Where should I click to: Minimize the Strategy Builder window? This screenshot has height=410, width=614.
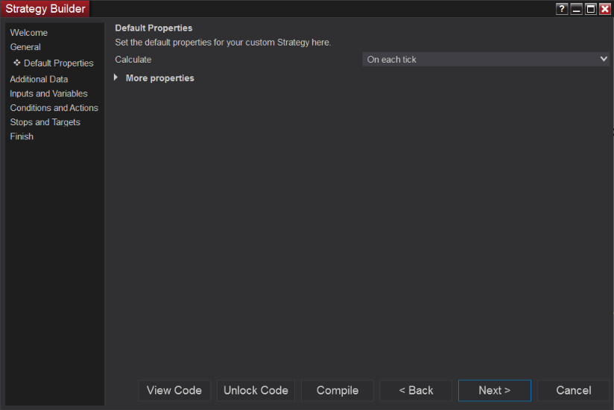click(576, 9)
